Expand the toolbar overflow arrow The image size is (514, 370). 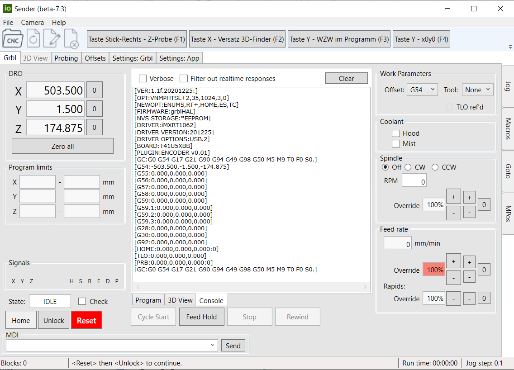(x=510, y=47)
